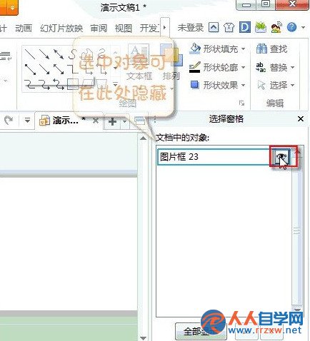
Task: Open the skin T-shirt icon
Action: (x=229, y=28)
